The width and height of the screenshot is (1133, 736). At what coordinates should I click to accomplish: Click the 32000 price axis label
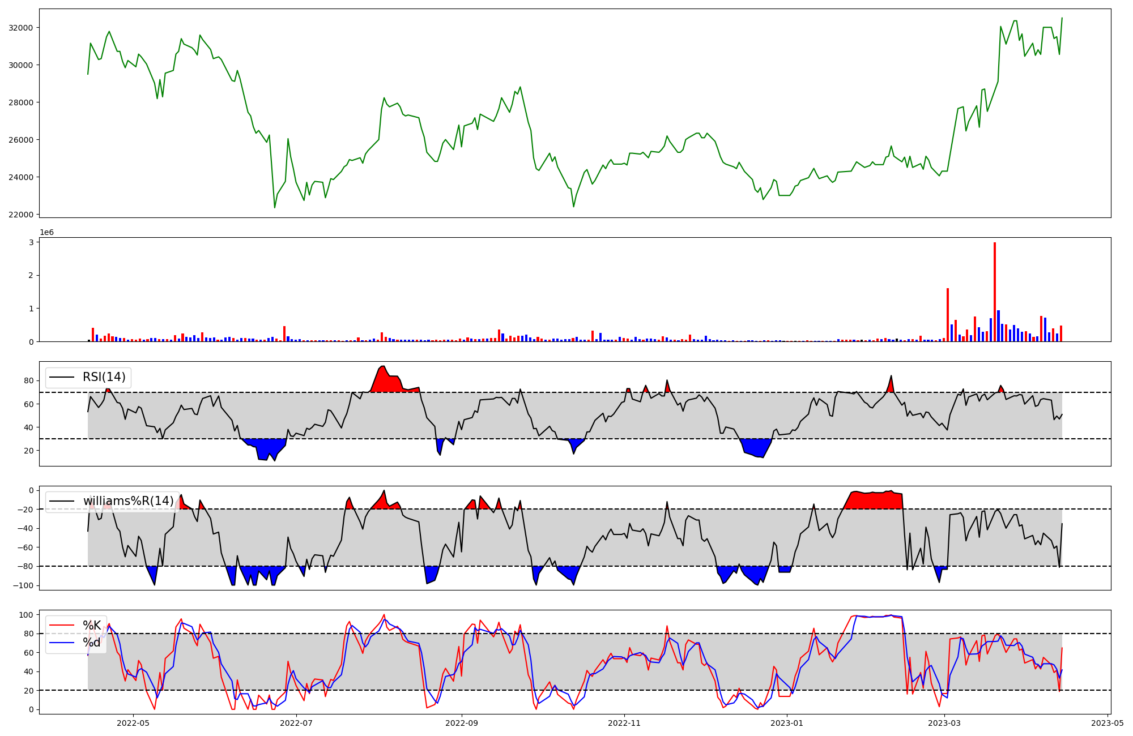20,28
